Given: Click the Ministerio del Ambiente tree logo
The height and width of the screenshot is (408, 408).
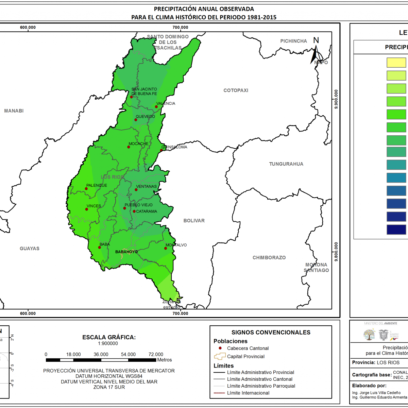Looking at the screenshot, I should pos(369,334).
